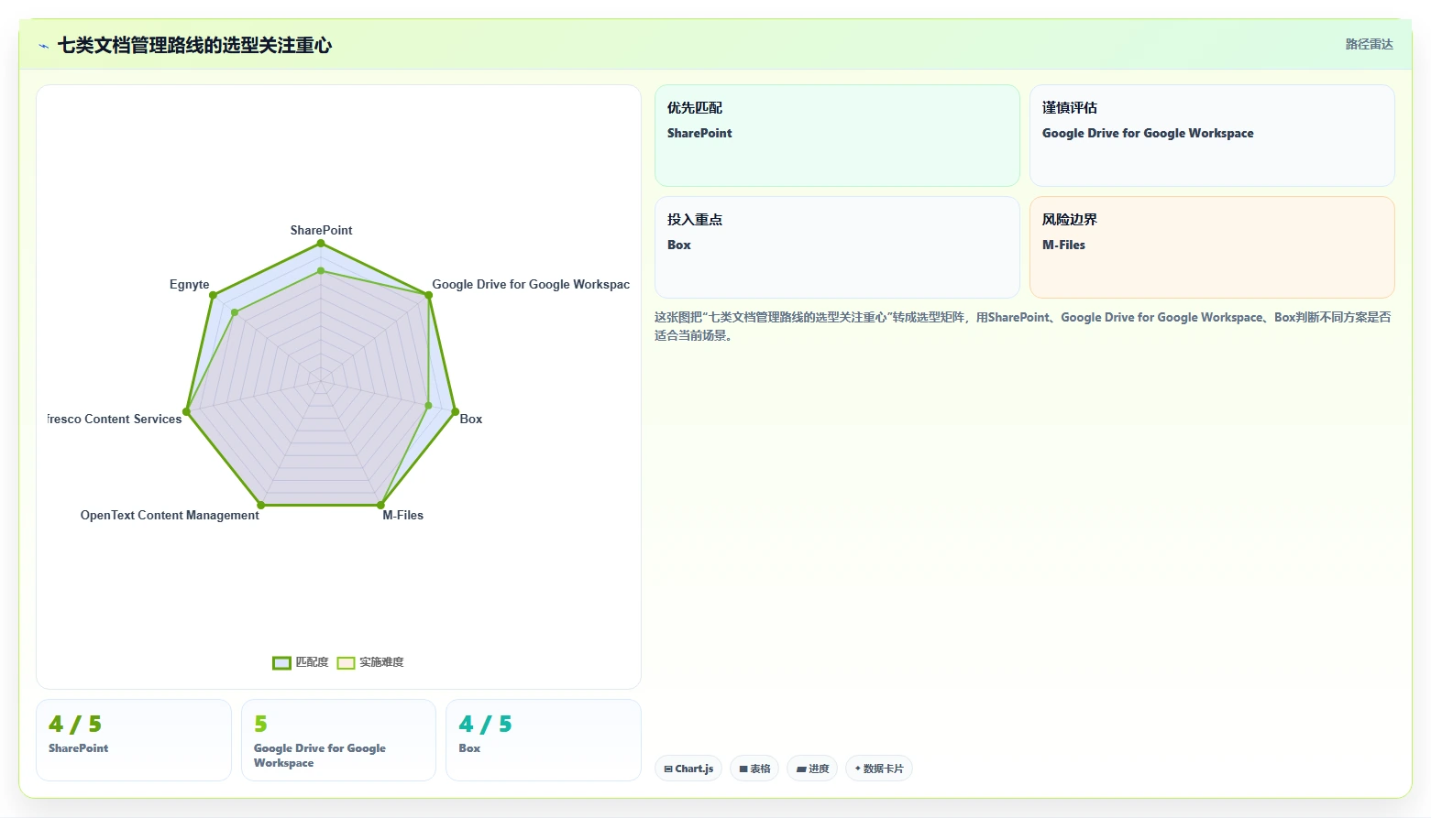Click the 数据卡片 tag
This screenshot has width=1431, height=818.
(878, 769)
